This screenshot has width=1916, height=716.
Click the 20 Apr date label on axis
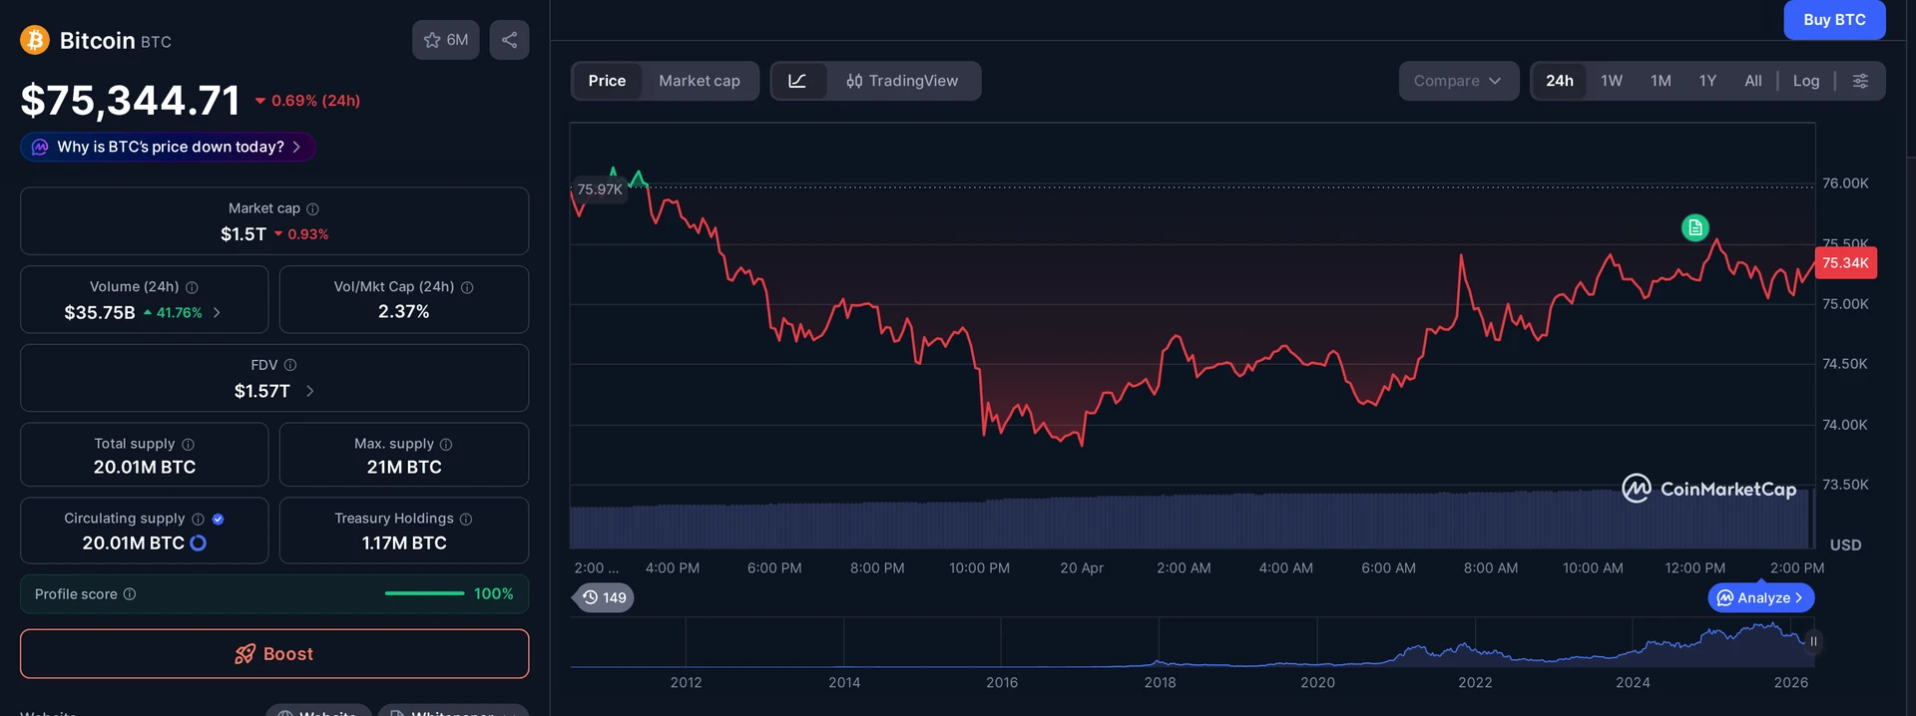click(x=1082, y=567)
